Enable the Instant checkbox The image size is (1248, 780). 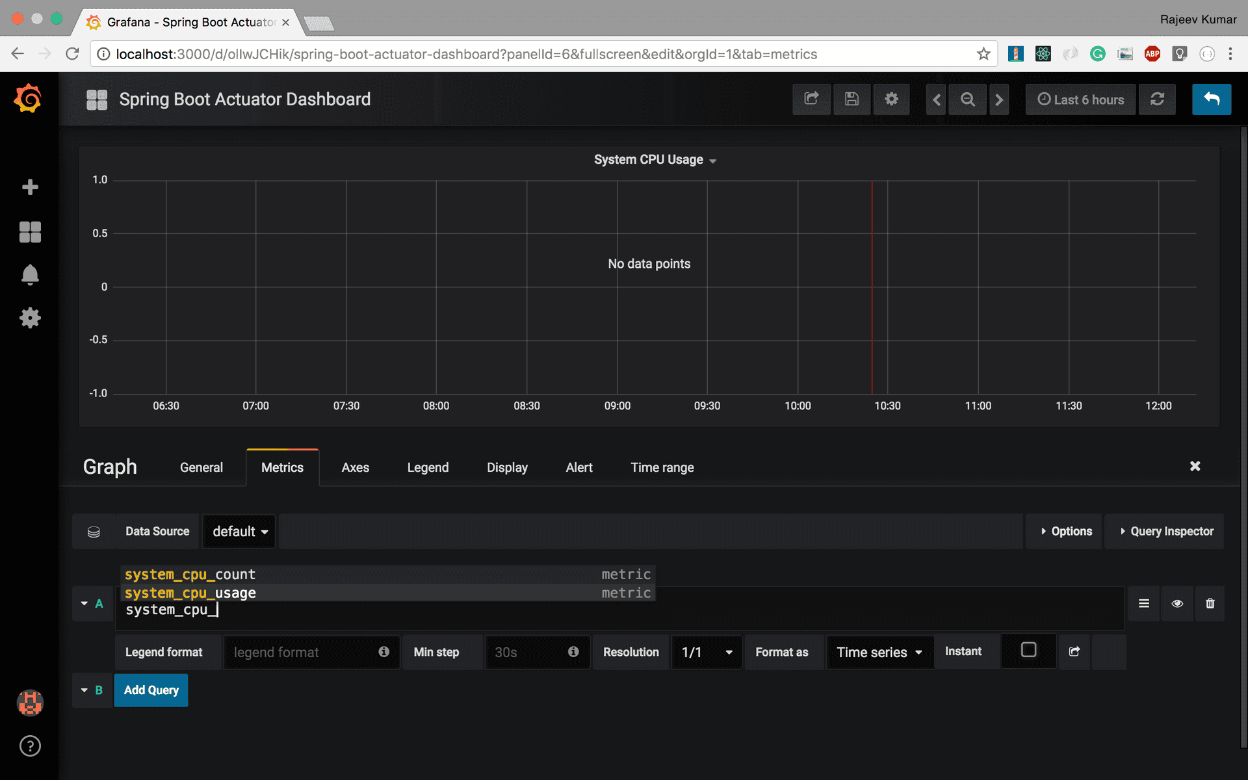tap(1028, 650)
